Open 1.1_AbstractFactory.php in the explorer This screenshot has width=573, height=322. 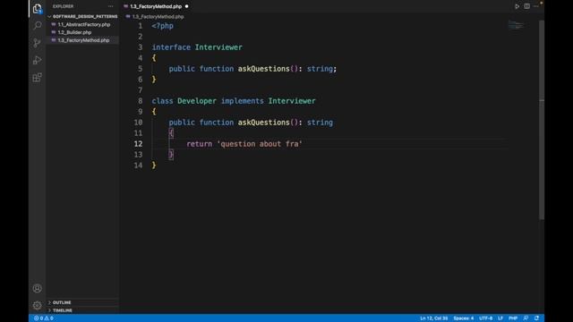83,24
